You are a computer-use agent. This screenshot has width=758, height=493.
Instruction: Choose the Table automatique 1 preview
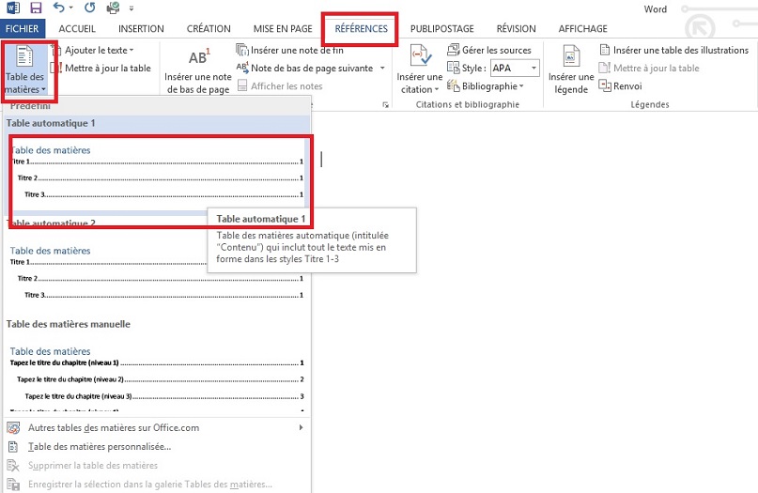tap(157, 174)
